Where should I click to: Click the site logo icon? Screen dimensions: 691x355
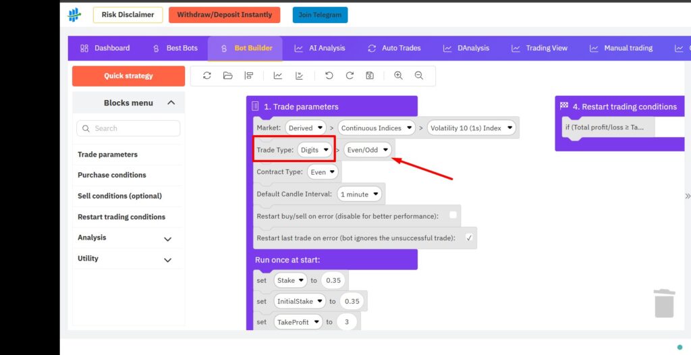tap(74, 15)
